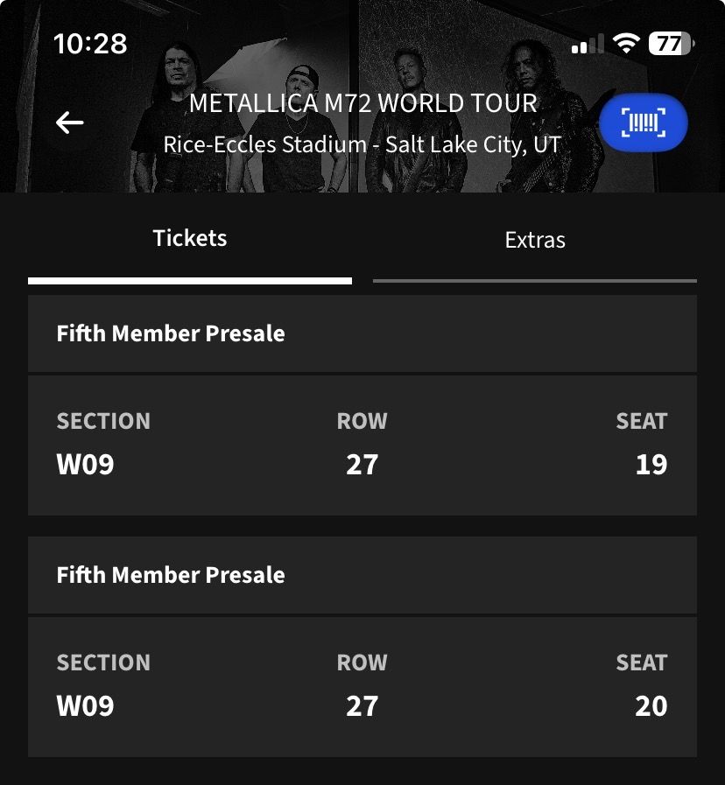Tap the SEAT label on first ticket
This screenshot has width=725, height=785.
[x=641, y=421]
